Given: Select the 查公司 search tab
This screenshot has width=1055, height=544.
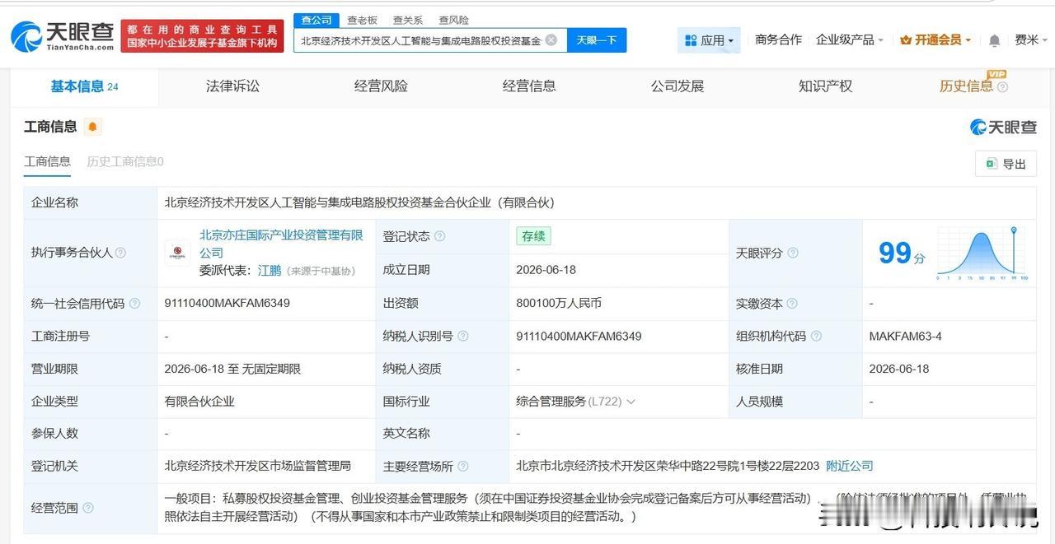Looking at the screenshot, I should (316, 20).
